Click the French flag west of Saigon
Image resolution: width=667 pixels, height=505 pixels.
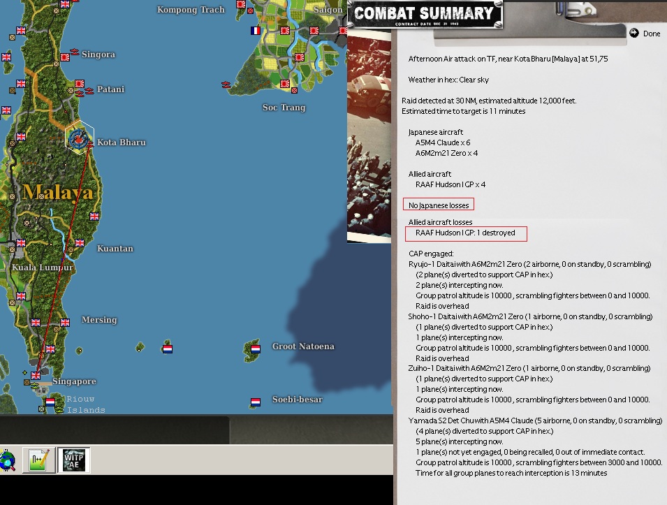point(255,31)
